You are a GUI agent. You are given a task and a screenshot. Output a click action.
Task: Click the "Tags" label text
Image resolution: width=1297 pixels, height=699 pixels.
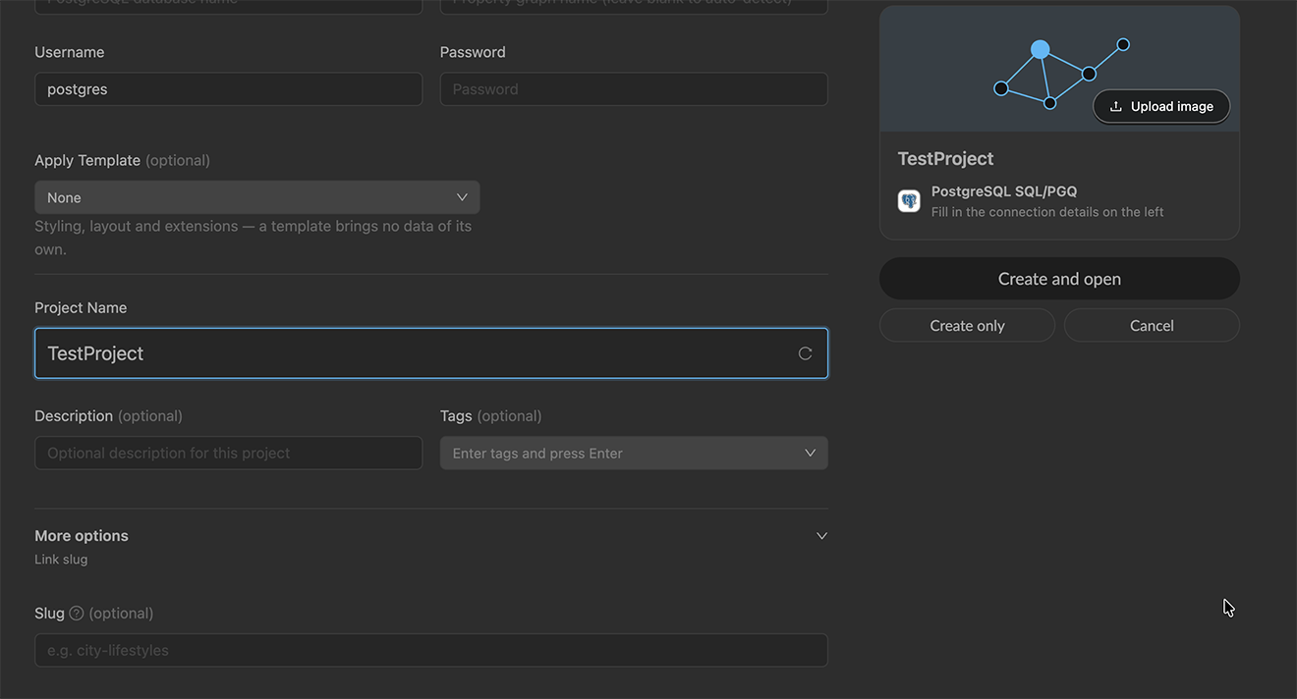tap(456, 416)
